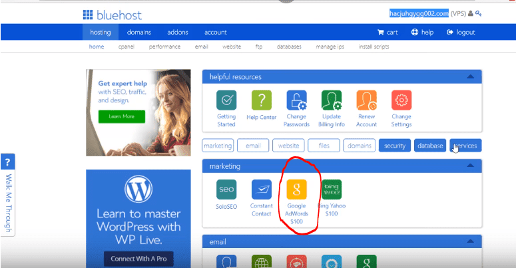The image size is (516, 268).
Task: Click the Renew Account icon
Action: pos(366,100)
